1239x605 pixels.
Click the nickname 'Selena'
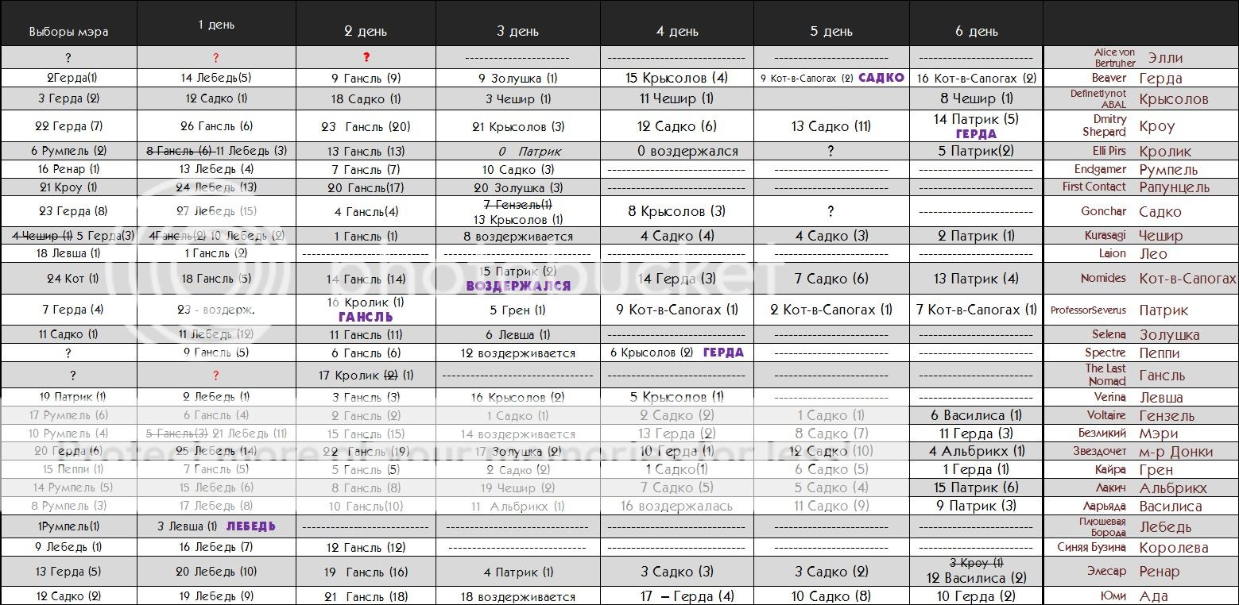(x=1109, y=334)
